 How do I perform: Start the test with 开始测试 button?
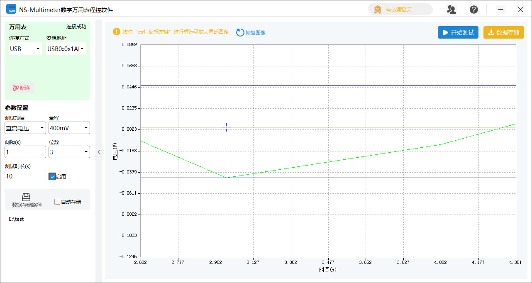458,32
